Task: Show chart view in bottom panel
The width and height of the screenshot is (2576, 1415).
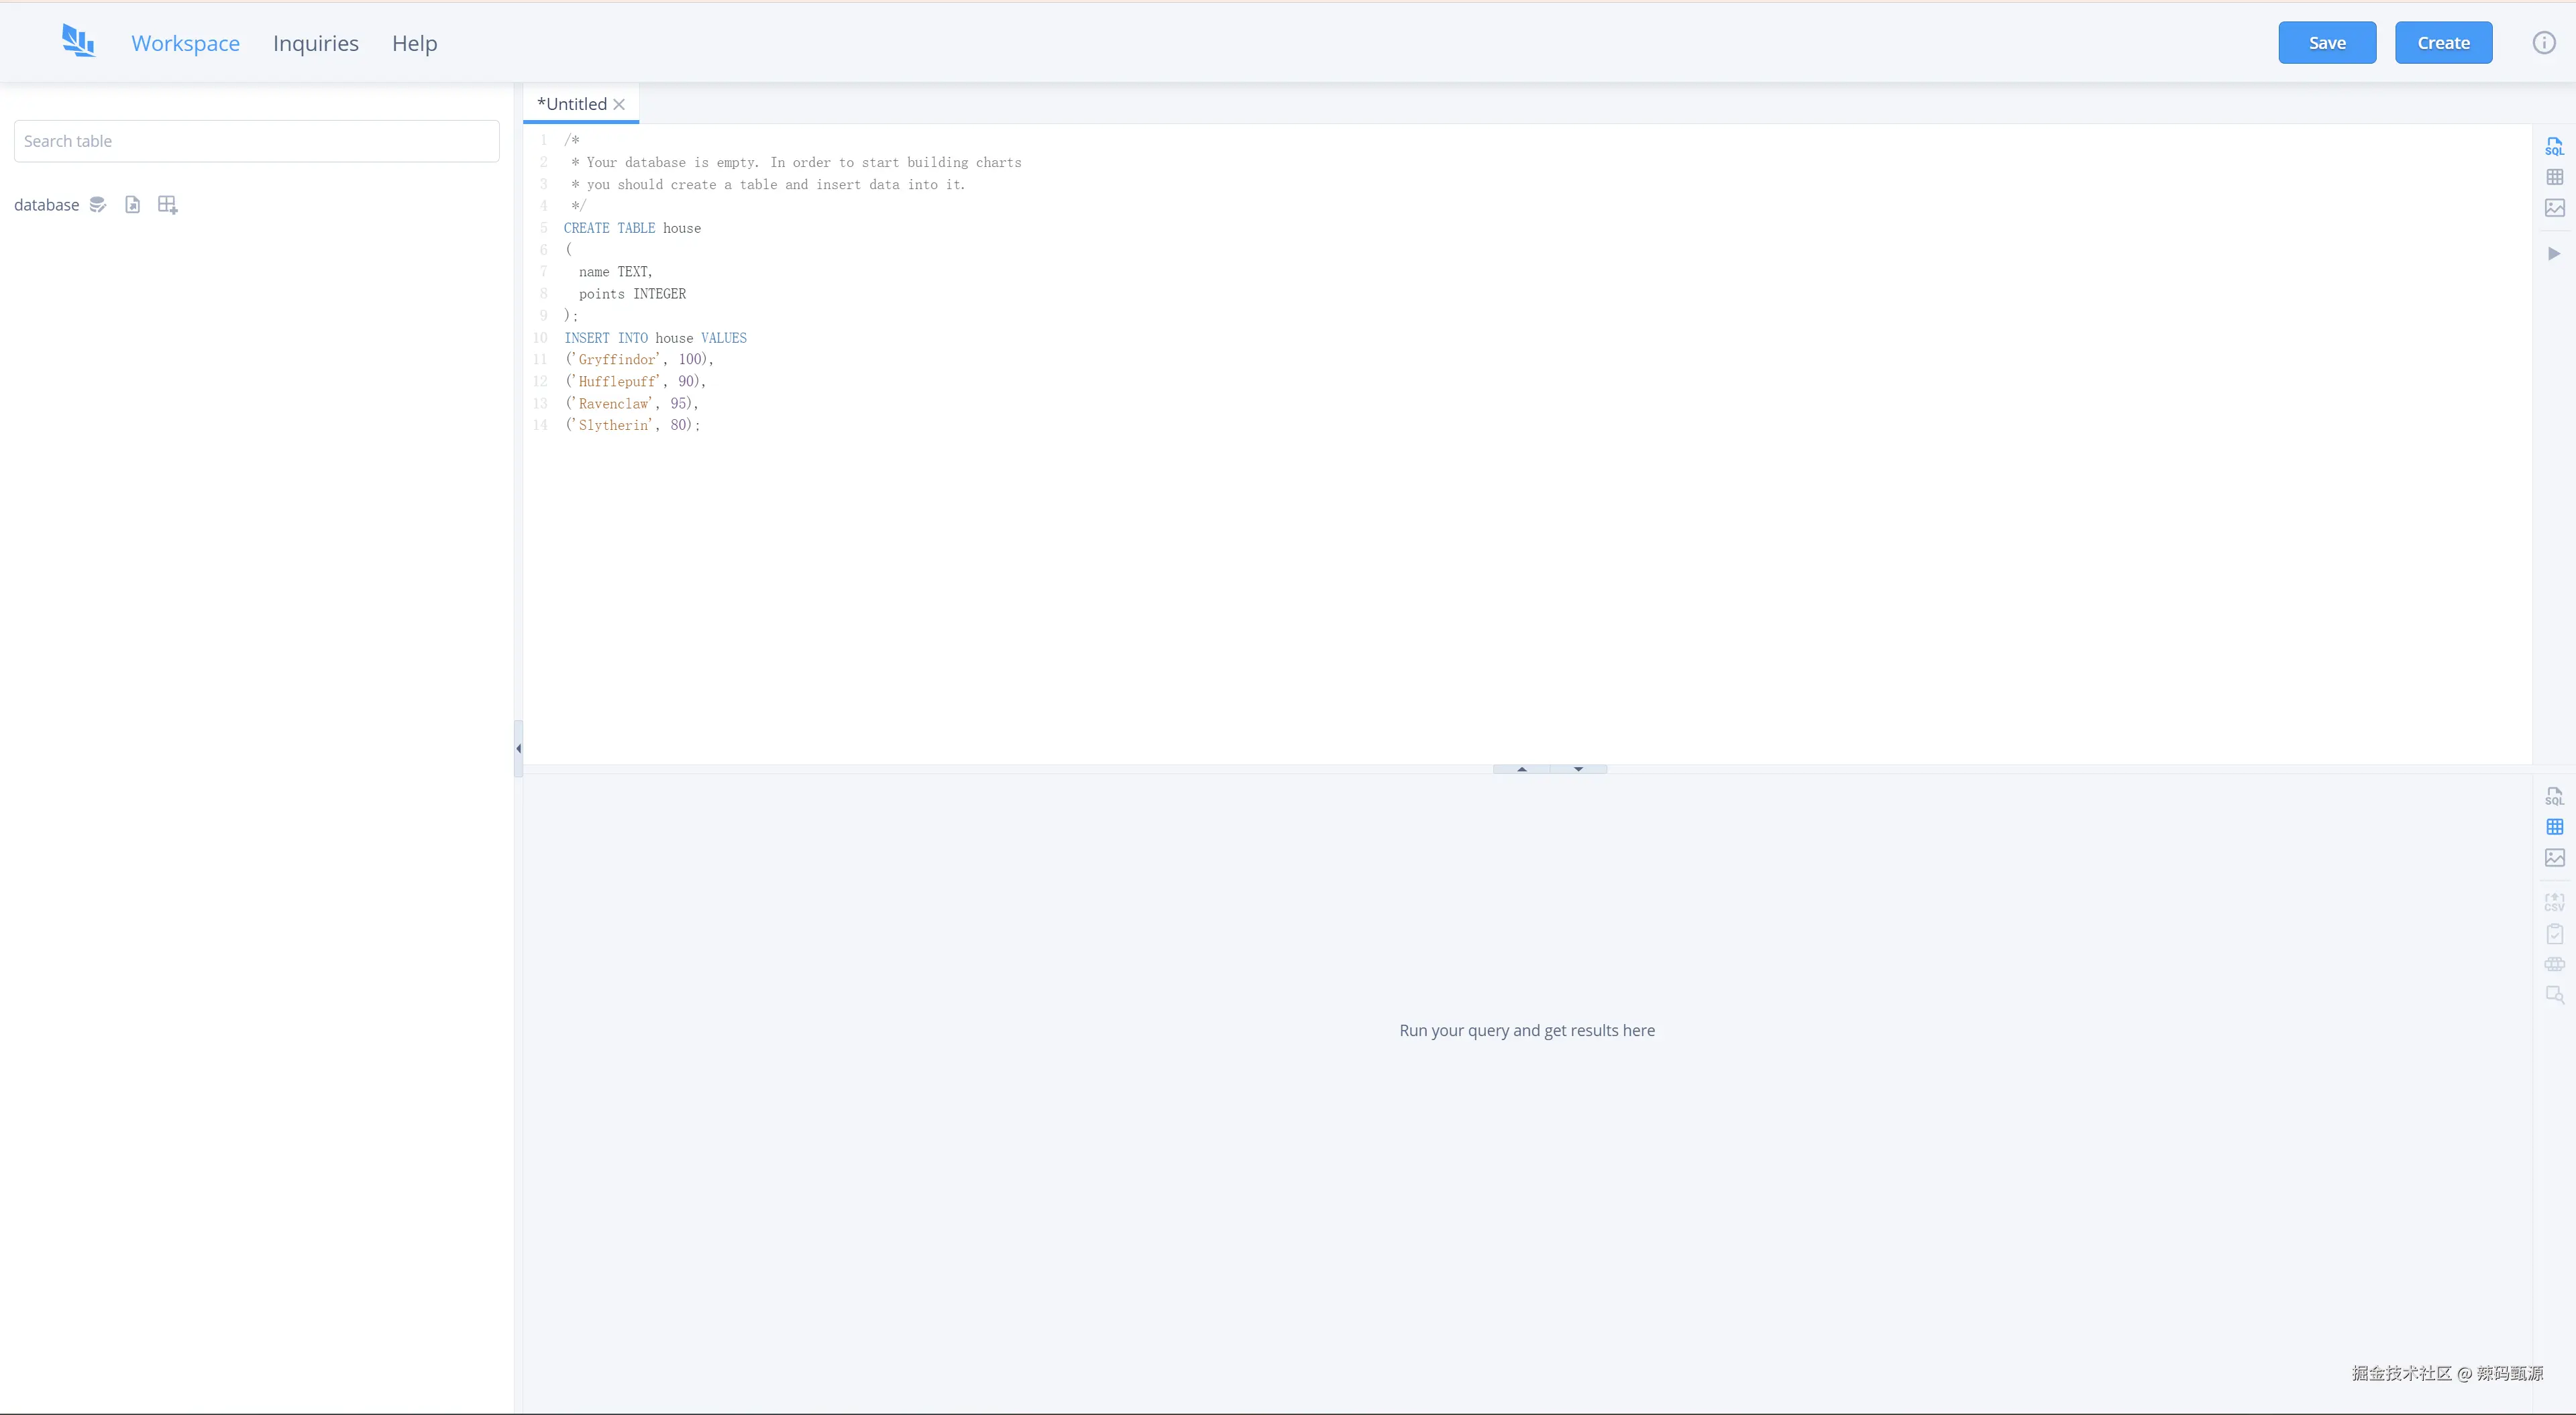Action: [2554, 858]
